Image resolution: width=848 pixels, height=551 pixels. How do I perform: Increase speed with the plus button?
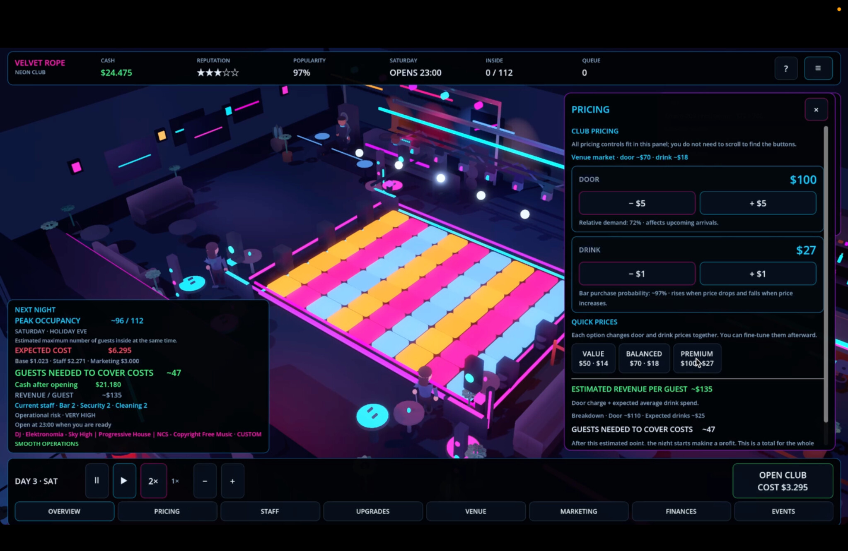point(232,481)
